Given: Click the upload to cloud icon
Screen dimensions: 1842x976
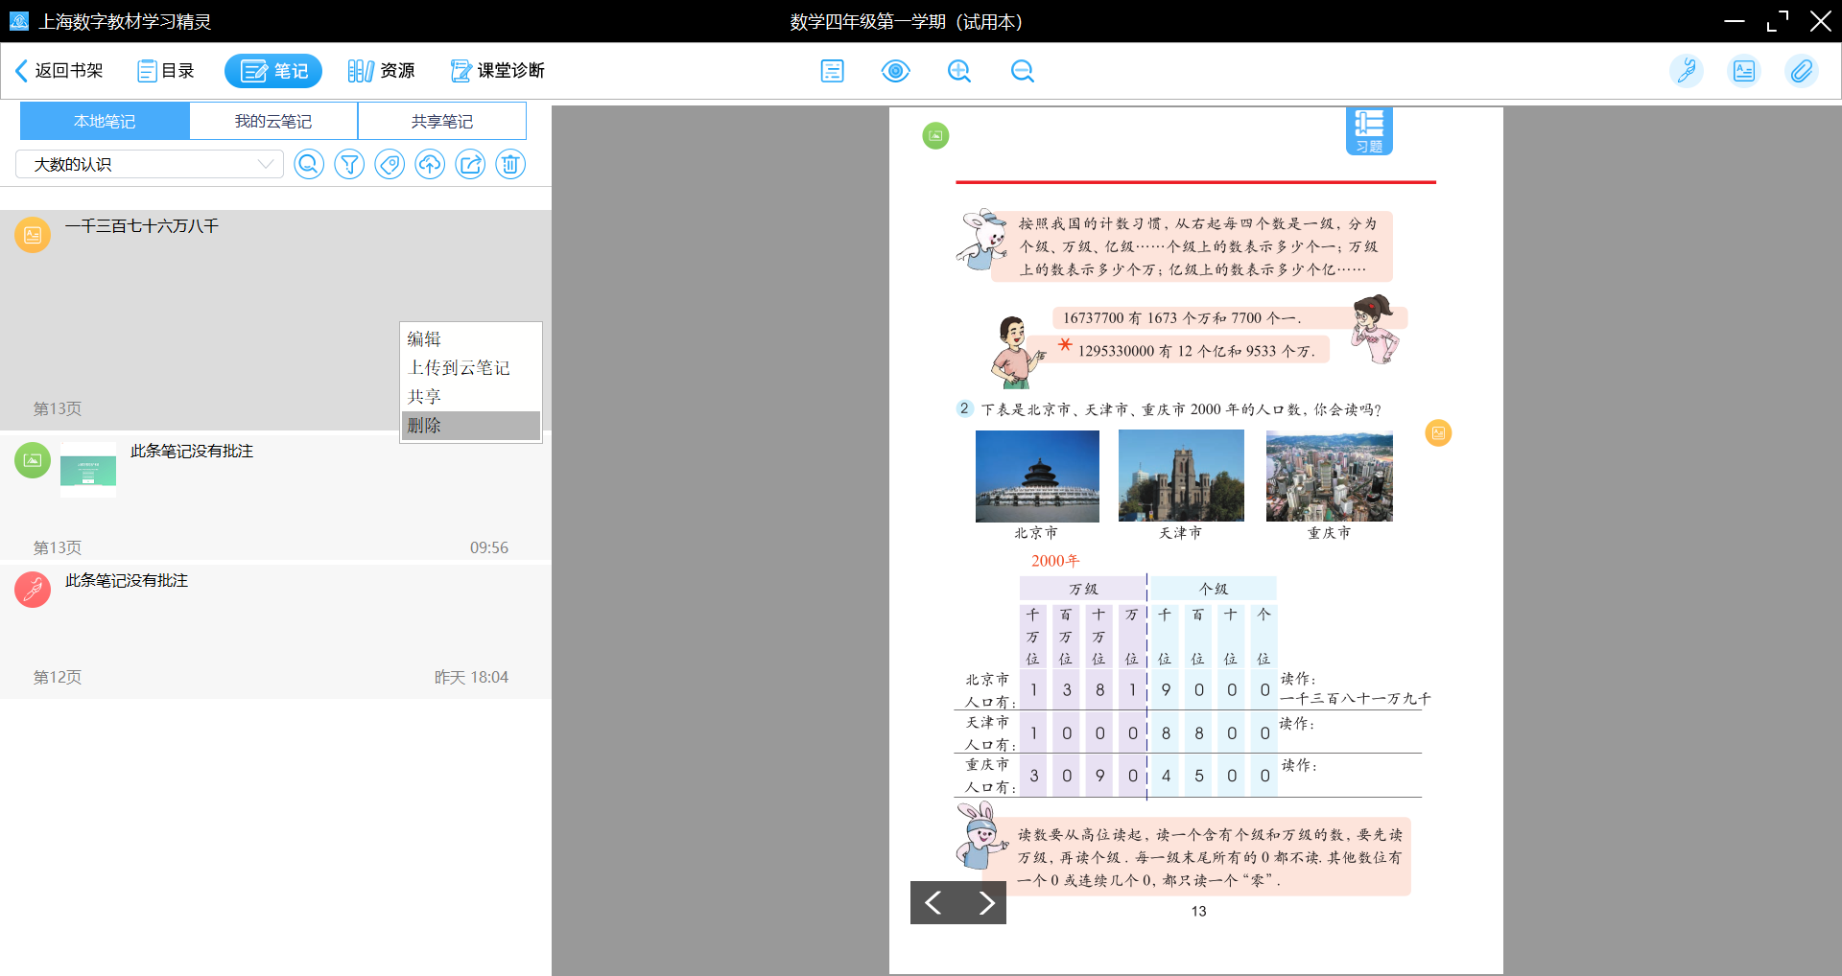Looking at the screenshot, I should pyautogui.click(x=430, y=165).
